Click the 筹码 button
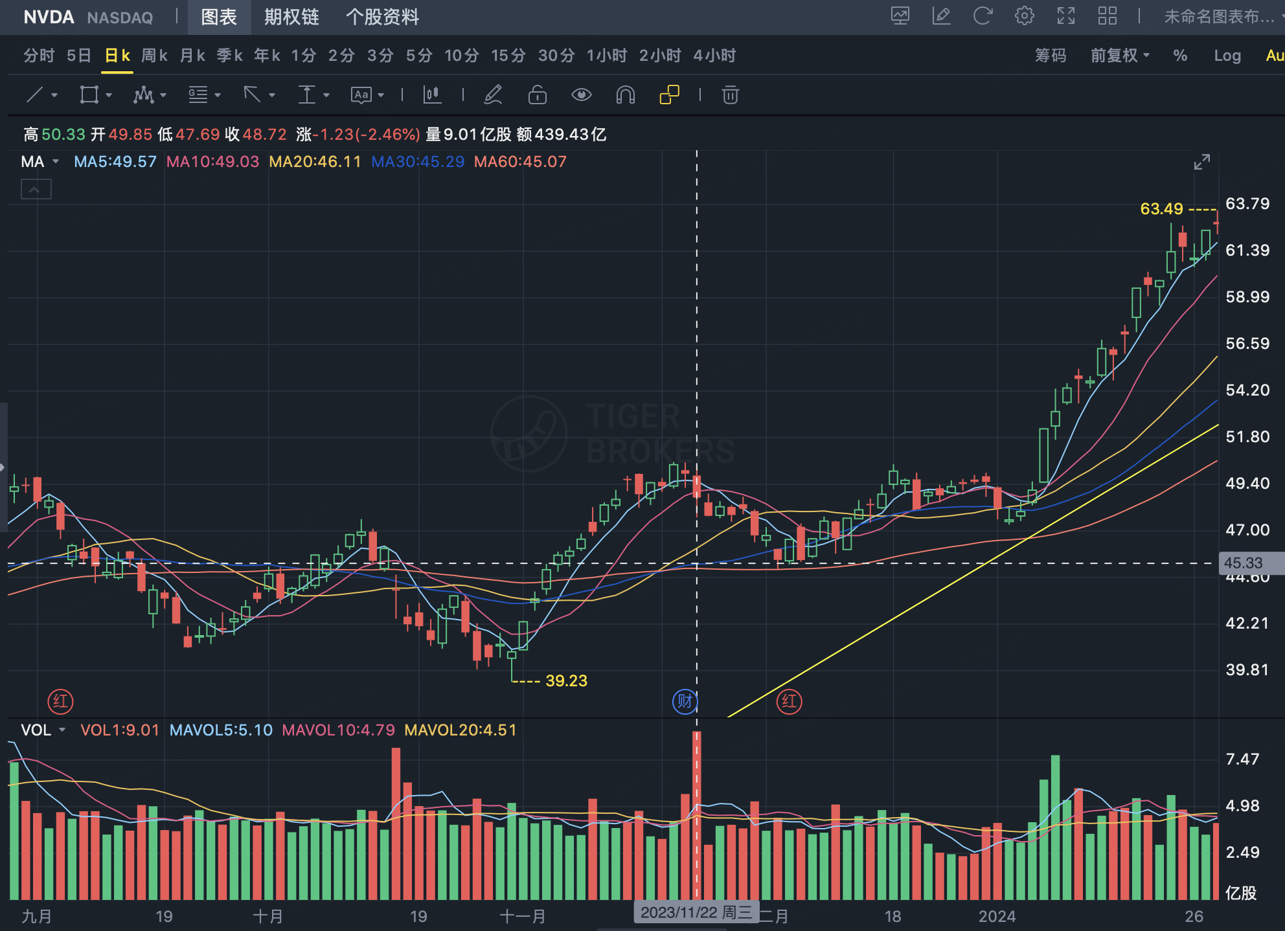1285x931 pixels. click(1050, 56)
